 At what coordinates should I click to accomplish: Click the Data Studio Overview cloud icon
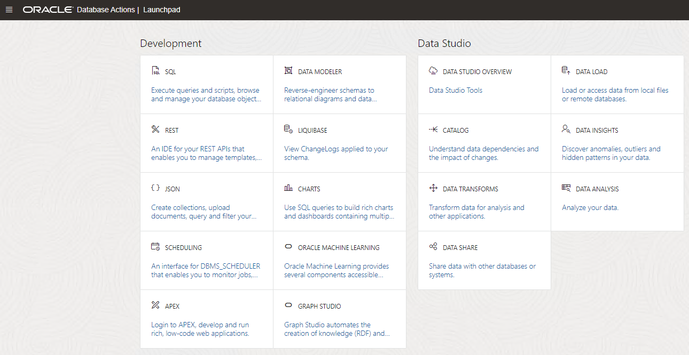click(x=433, y=71)
